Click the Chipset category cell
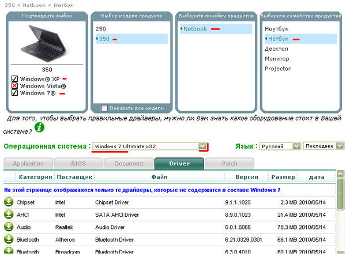Viewport: 346px width, 256px height. [x=25, y=202]
